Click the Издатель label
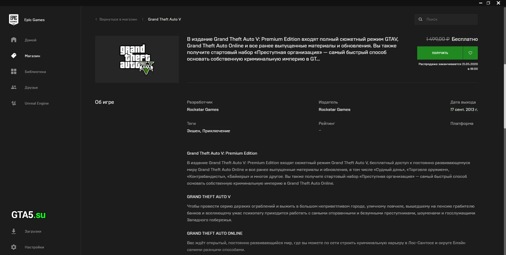 point(328,102)
